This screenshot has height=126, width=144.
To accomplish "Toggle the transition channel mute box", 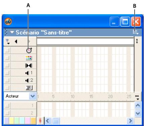I will pos(7,65).
